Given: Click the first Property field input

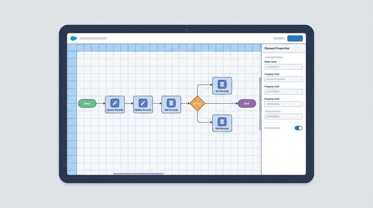Looking at the screenshot, I should pyautogui.click(x=283, y=79).
